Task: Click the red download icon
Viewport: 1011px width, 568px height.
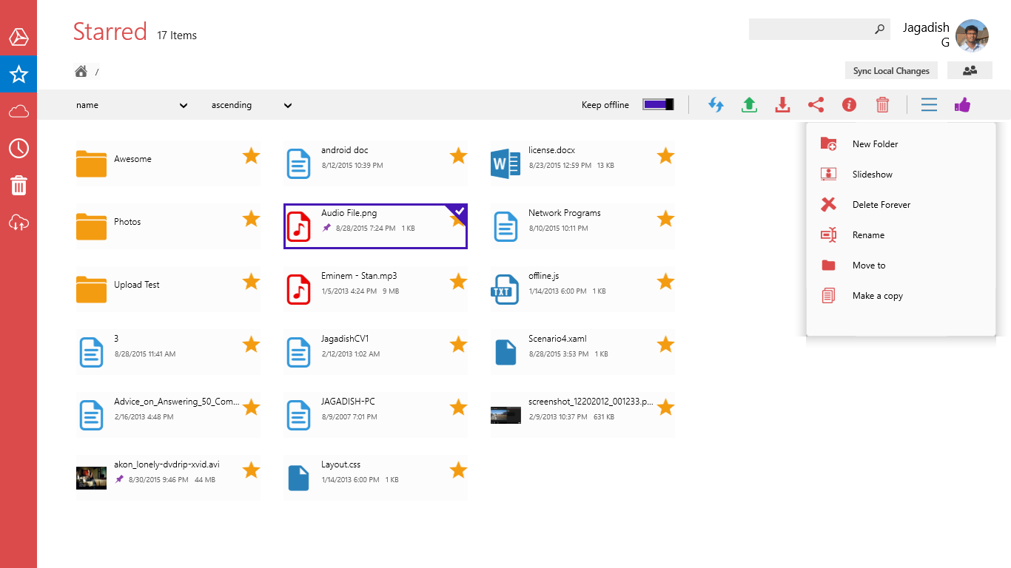Action: point(782,105)
